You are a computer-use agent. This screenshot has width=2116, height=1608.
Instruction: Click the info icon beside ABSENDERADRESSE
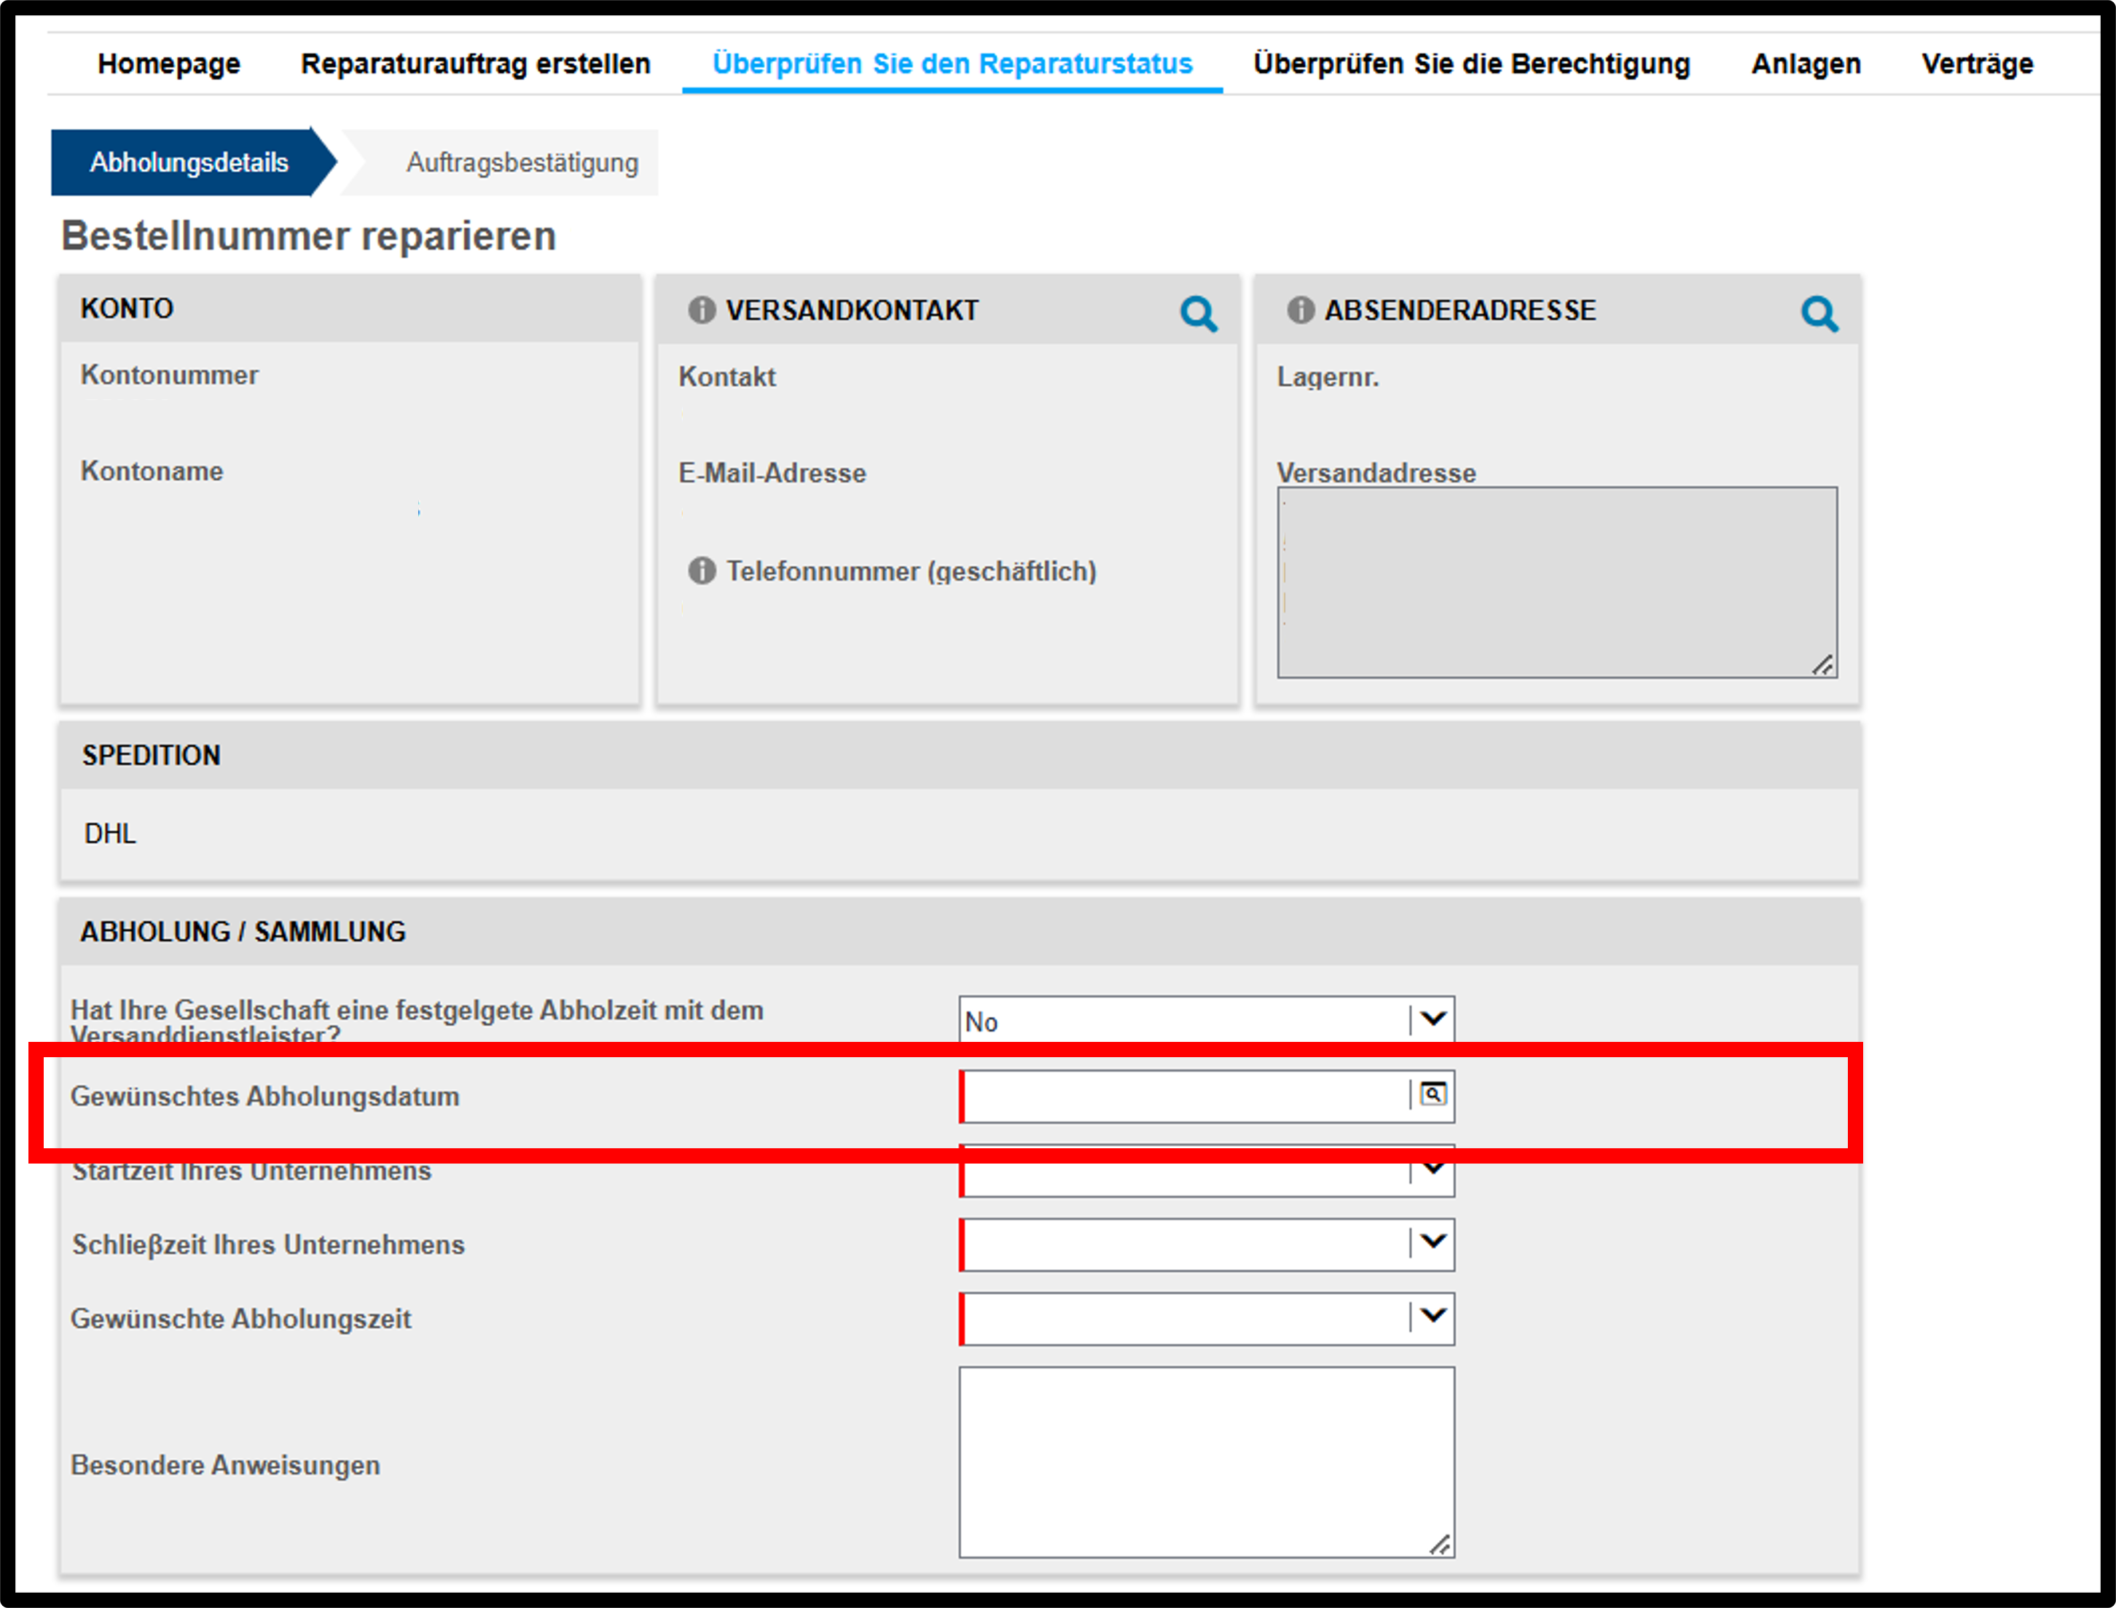1301,310
